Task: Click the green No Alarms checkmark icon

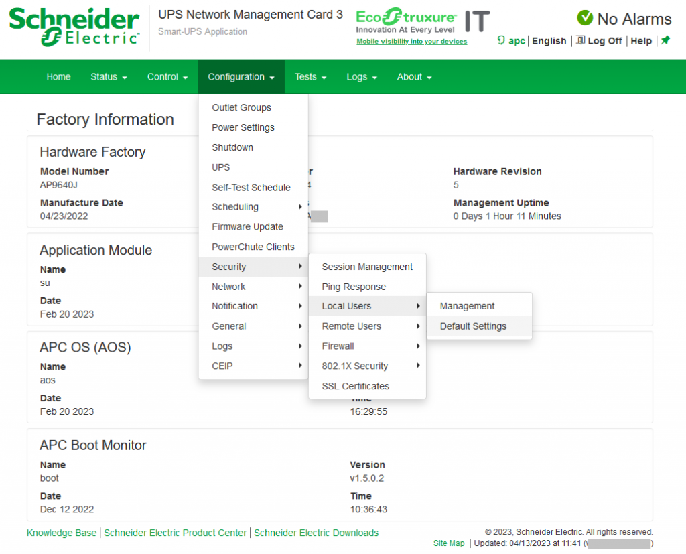Action: [x=585, y=18]
